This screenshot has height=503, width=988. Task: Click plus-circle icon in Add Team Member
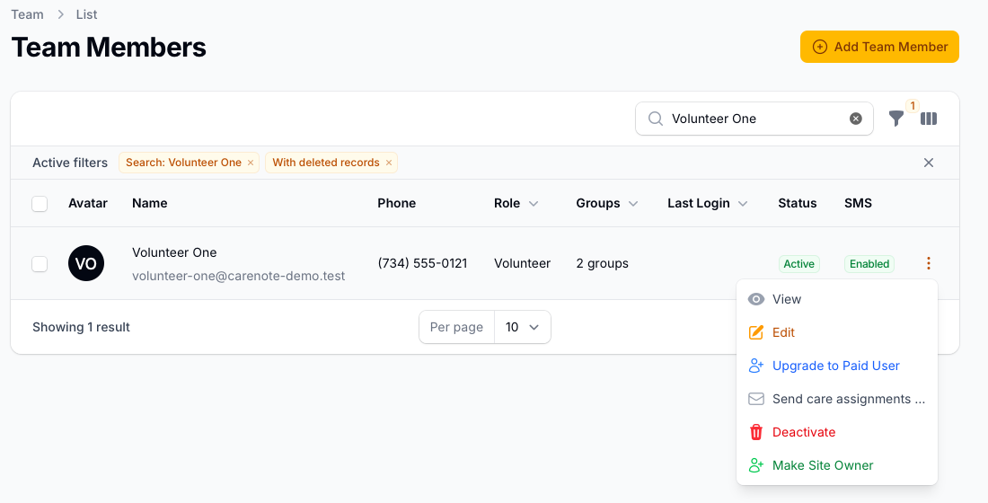click(x=819, y=48)
